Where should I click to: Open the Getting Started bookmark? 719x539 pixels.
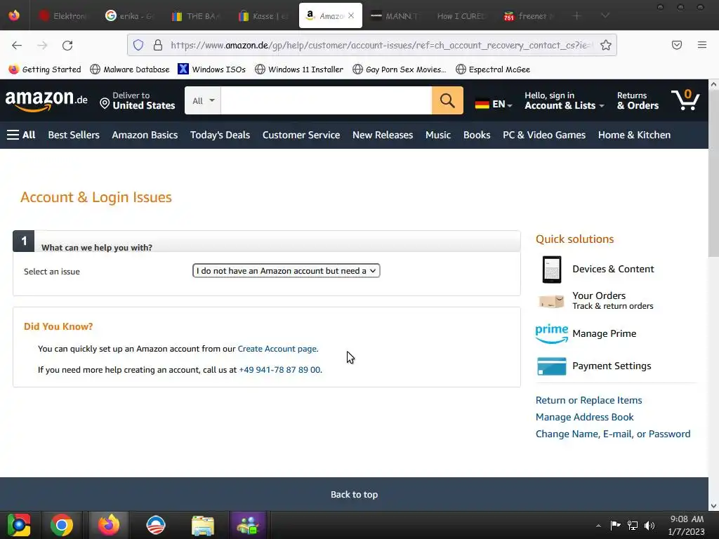click(45, 69)
